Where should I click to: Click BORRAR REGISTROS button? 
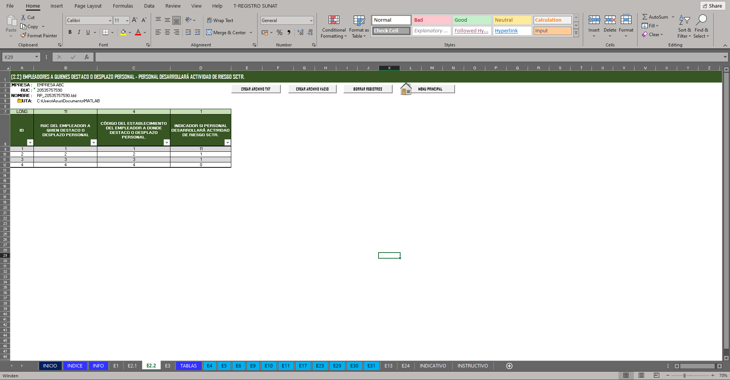tap(368, 89)
